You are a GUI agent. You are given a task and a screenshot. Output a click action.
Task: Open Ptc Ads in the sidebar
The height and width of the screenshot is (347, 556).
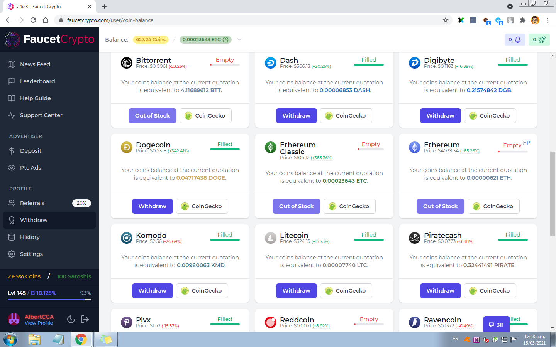click(x=49, y=168)
